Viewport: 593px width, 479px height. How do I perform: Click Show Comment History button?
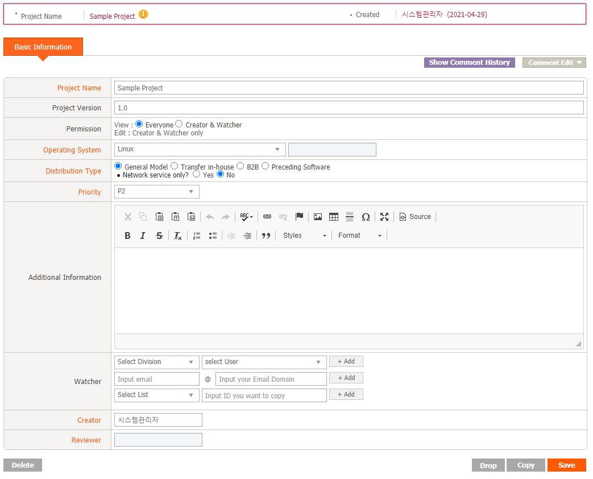click(x=469, y=63)
